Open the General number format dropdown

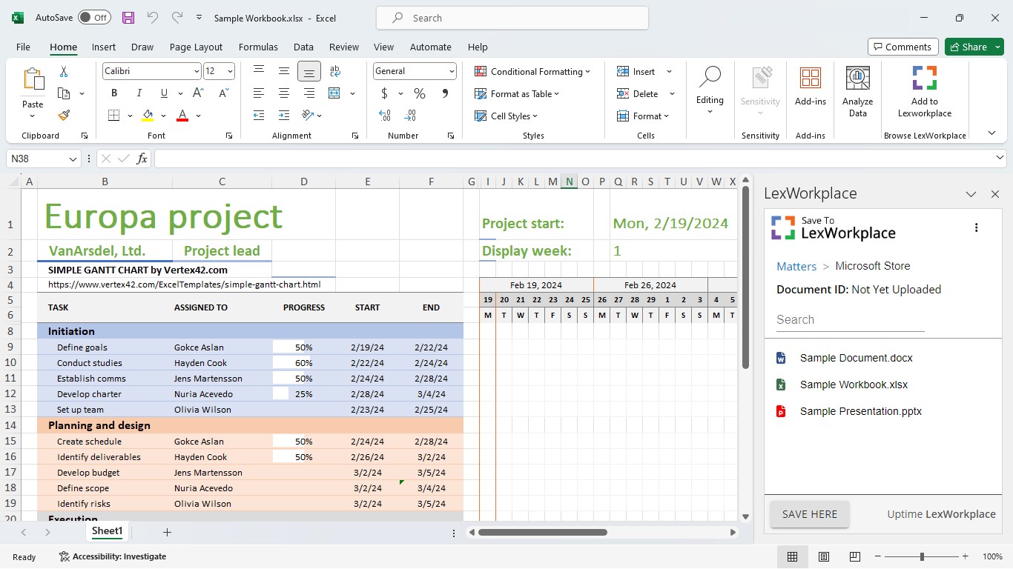pyautogui.click(x=452, y=71)
